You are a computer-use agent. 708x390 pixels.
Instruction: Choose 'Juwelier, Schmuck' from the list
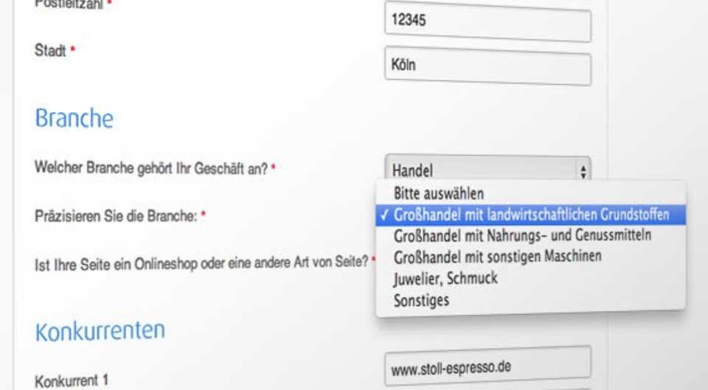(445, 278)
